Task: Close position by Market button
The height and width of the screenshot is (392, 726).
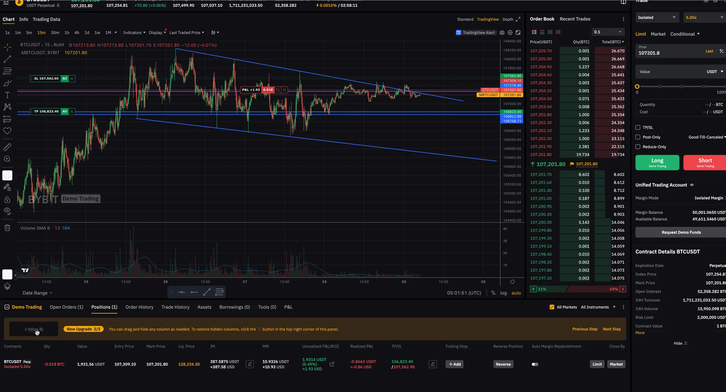Action: pos(616,364)
